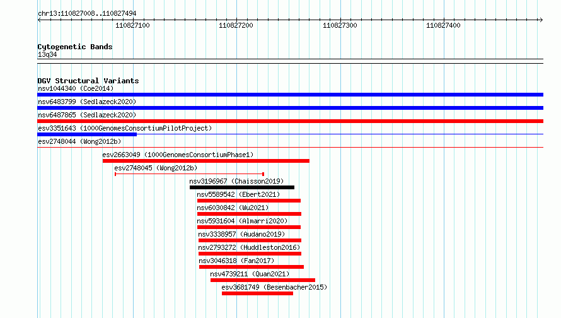Screen dimensions: 561x318
Task: Open the nsv6483799 (Sedlazeck2020) variant label
Action: 87,102
